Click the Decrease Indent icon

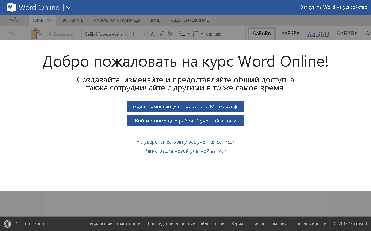(209, 34)
